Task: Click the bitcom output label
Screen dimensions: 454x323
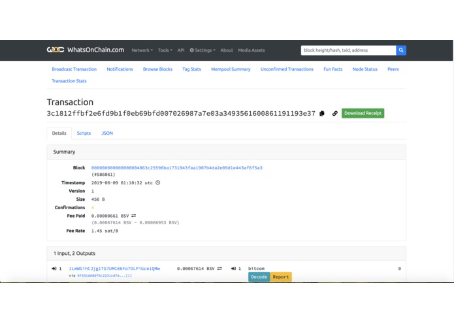Action: [256, 269]
